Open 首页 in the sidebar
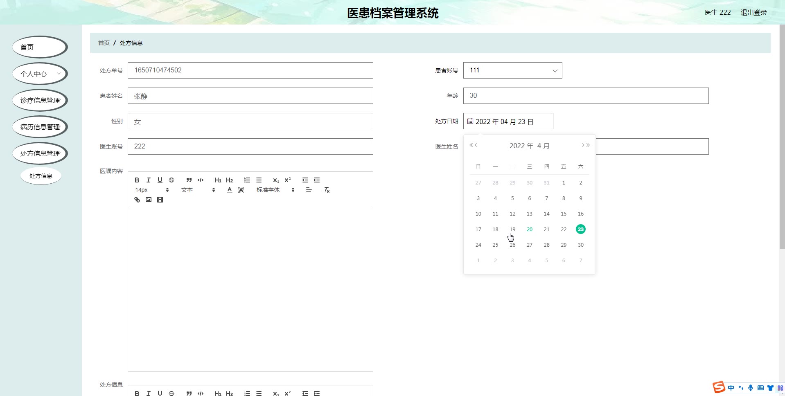 pyautogui.click(x=40, y=47)
